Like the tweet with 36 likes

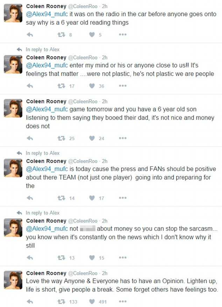tap(92, 86)
